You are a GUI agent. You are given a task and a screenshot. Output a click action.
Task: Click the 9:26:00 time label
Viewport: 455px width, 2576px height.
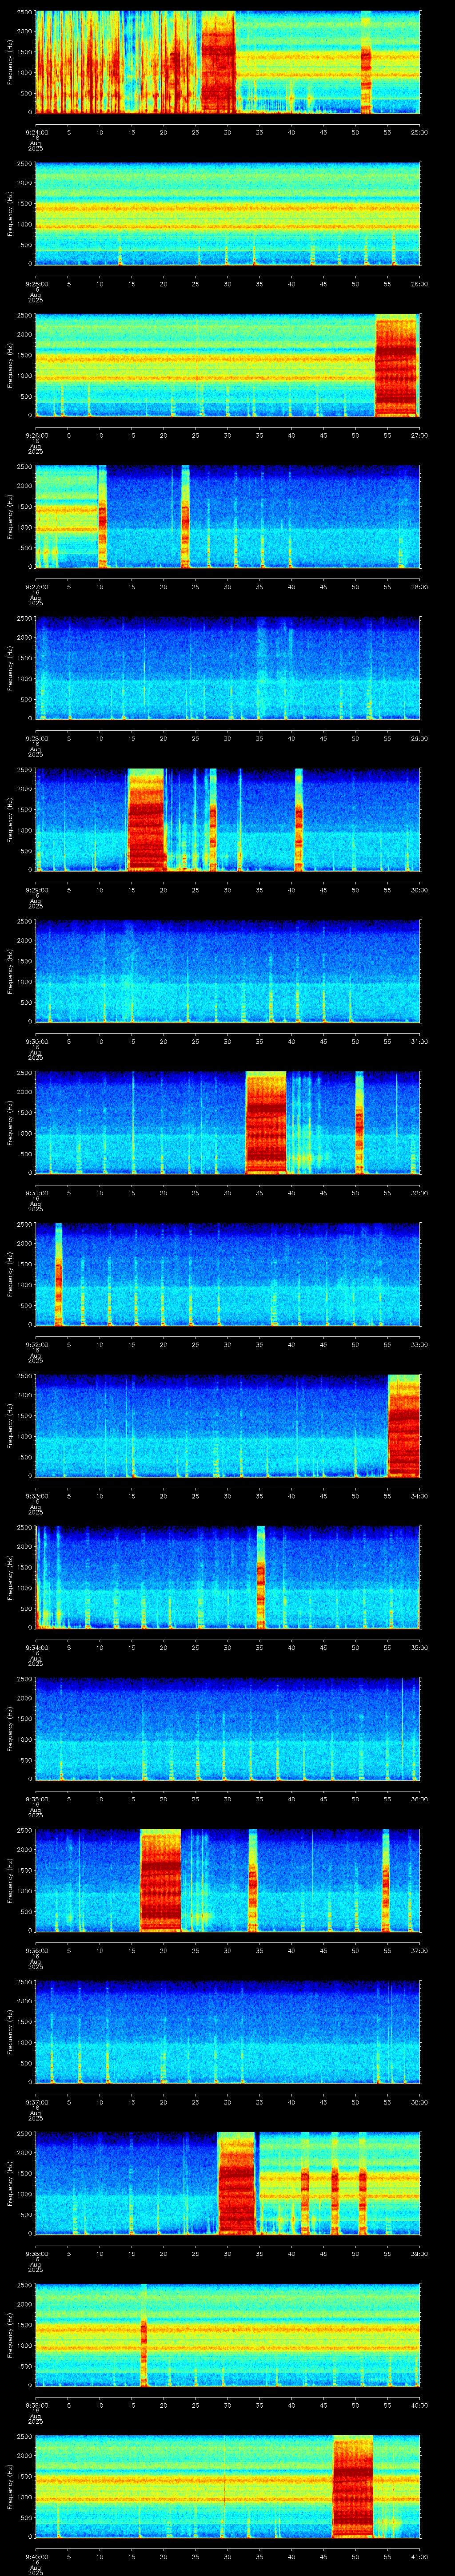[x=36, y=435]
